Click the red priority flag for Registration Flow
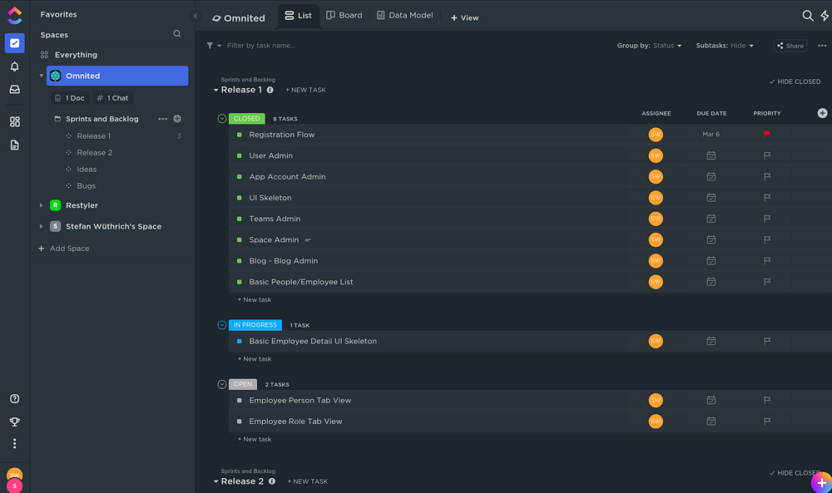The image size is (832, 493). click(x=767, y=134)
